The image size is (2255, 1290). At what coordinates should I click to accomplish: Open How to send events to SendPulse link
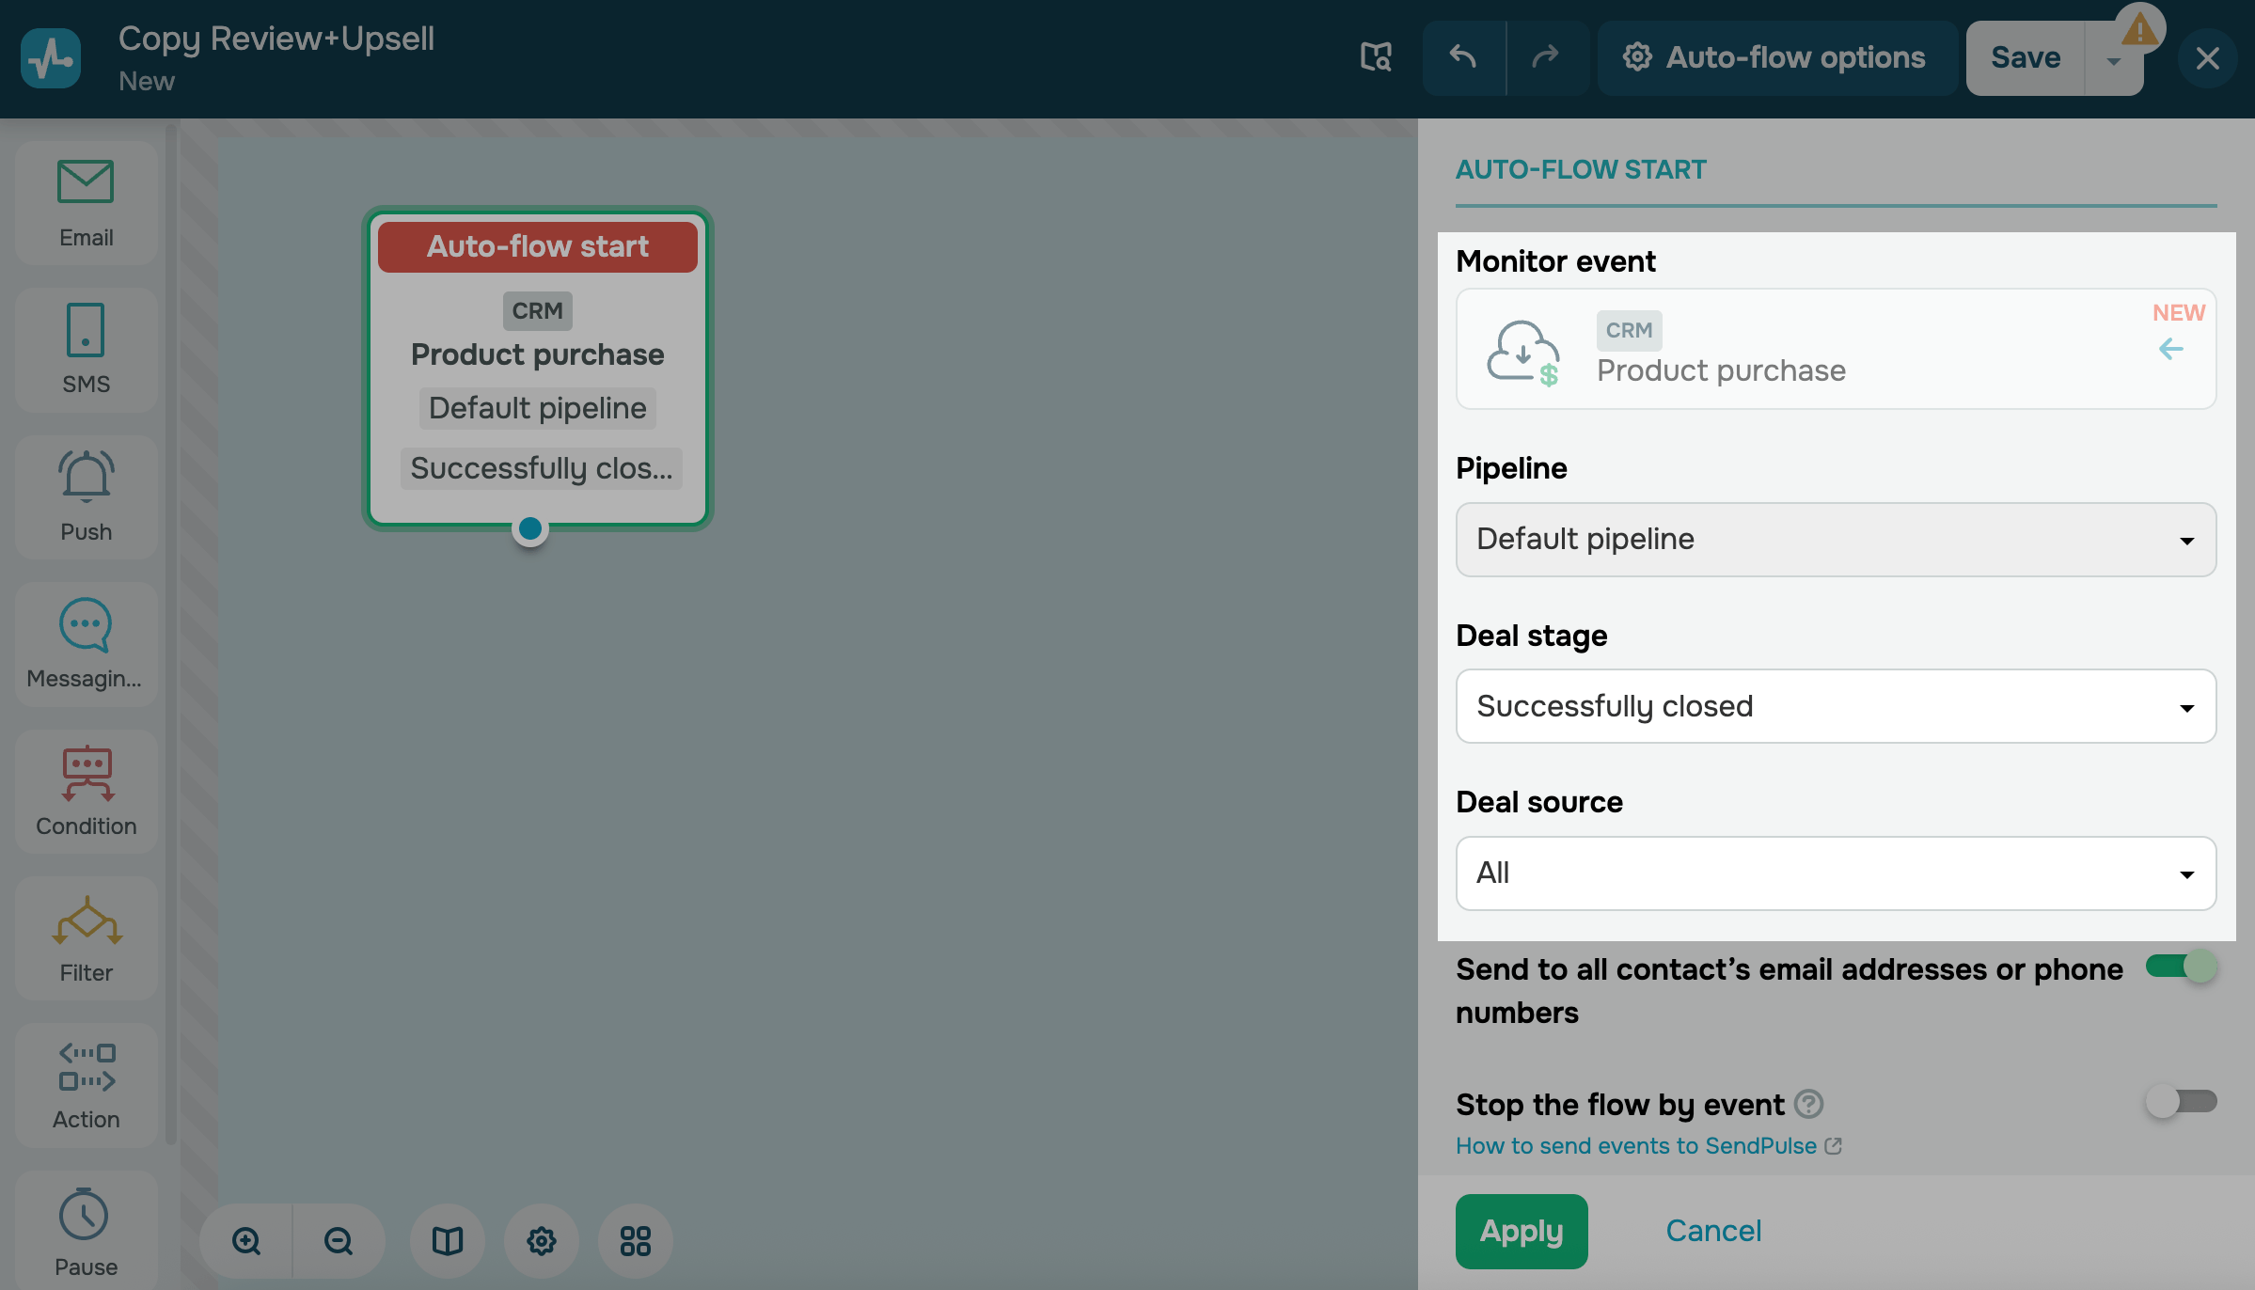pyautogui.click(x=1636, y=1146)
